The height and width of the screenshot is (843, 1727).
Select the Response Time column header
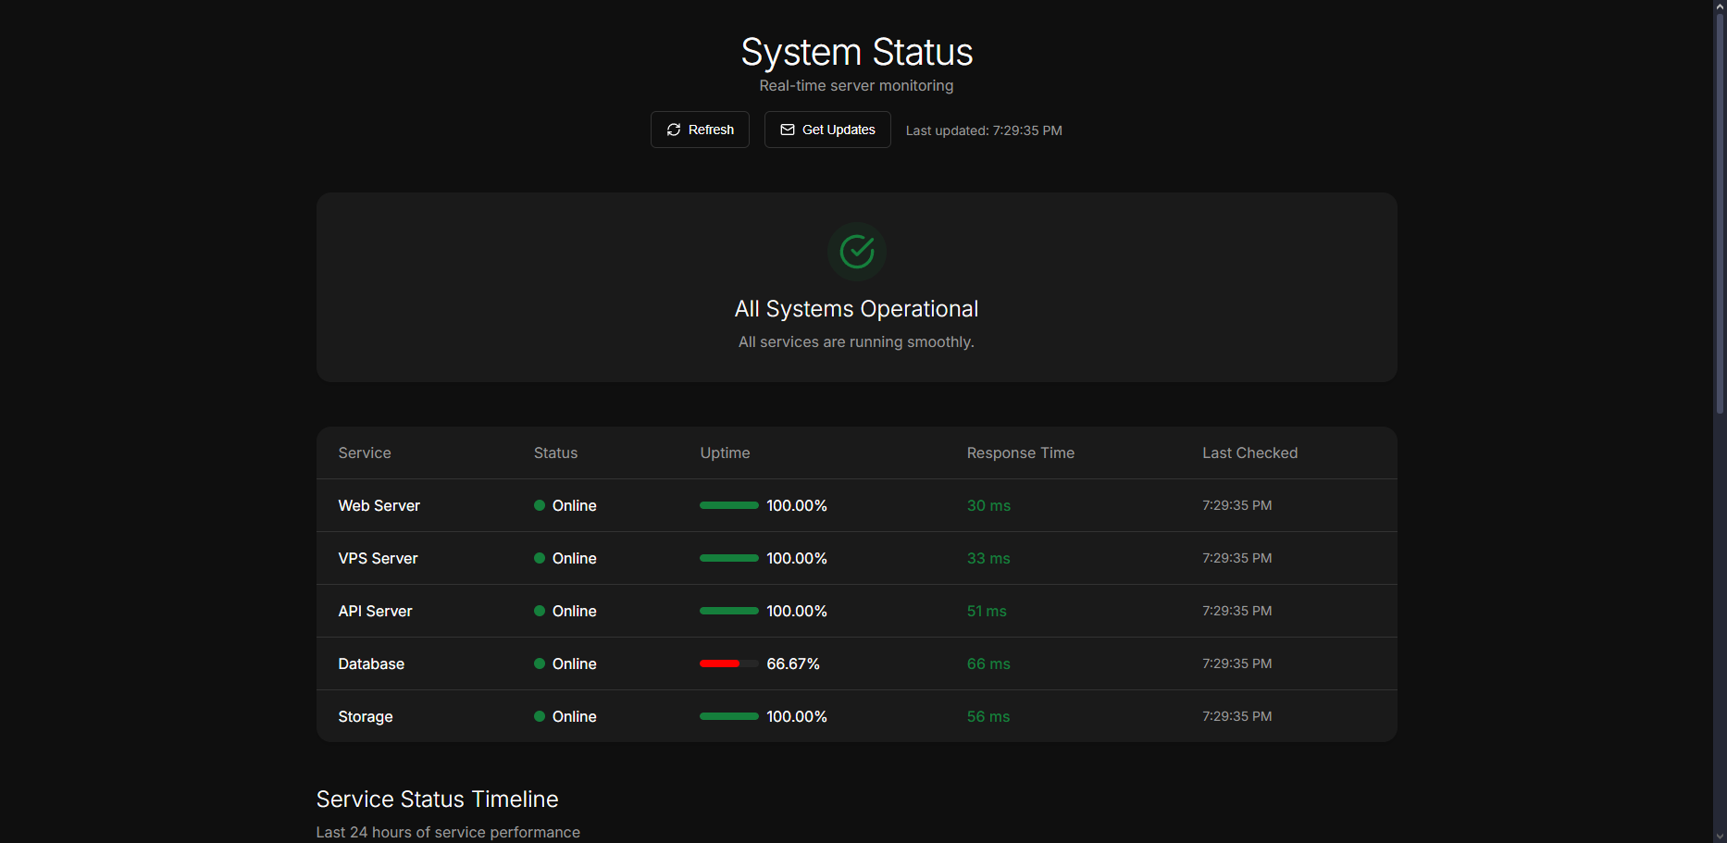click(x=1020, y=452)
